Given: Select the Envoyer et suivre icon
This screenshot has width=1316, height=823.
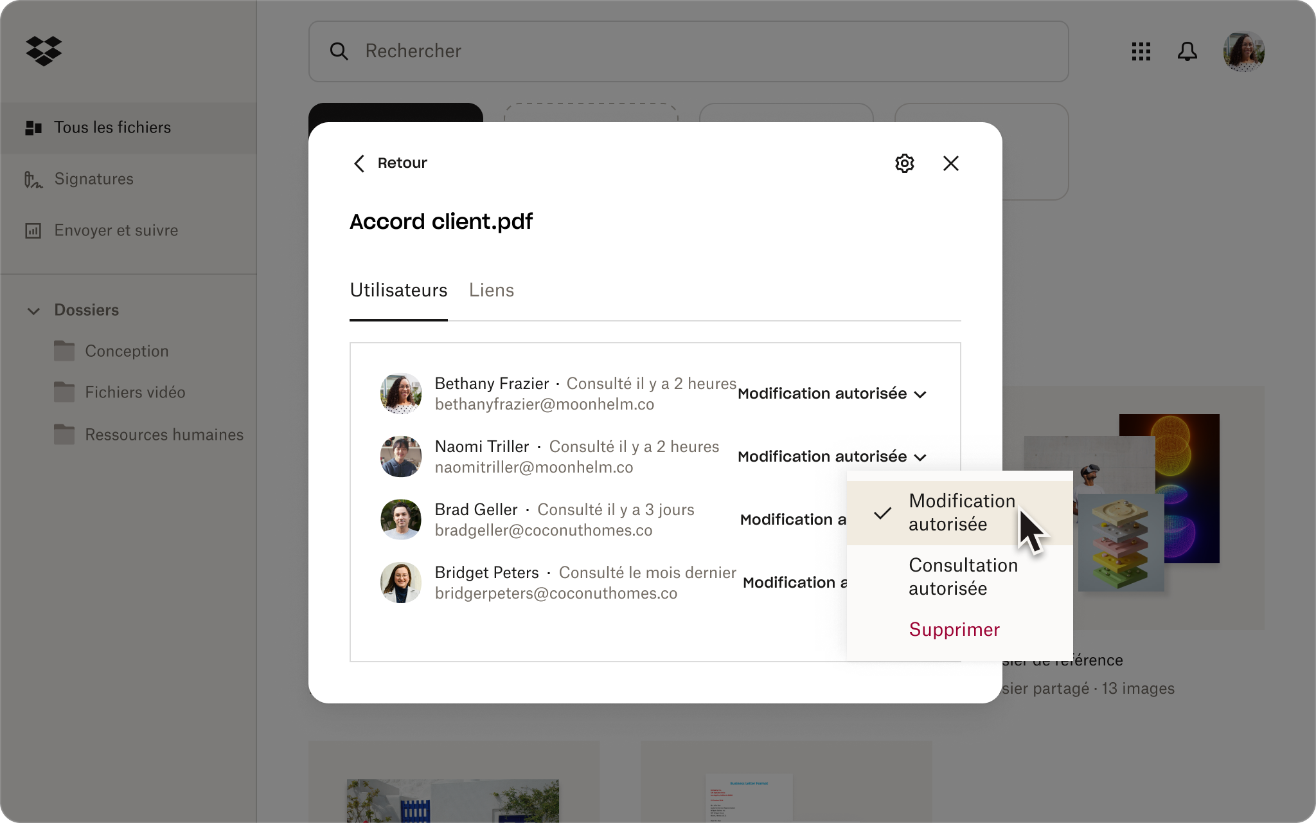Looking at the screenshot, I should pos(32,230).
